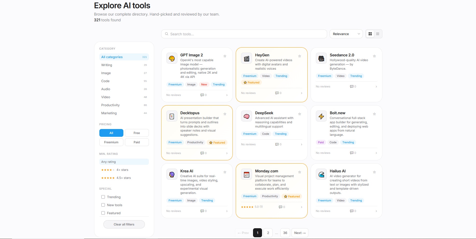Open Decktopus card arrow chevron
The height and width of the screenshot is (239, 476).
(x=227, y=153)
